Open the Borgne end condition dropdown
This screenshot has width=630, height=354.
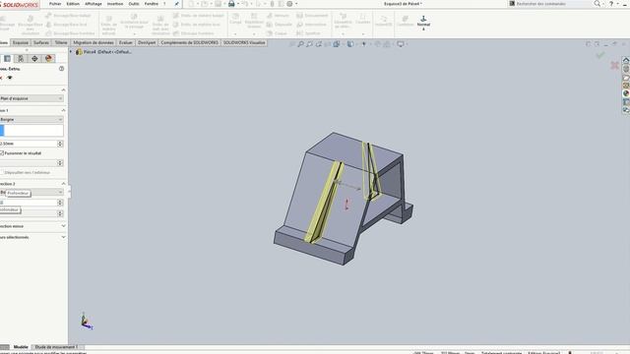[x=31, y=119]
